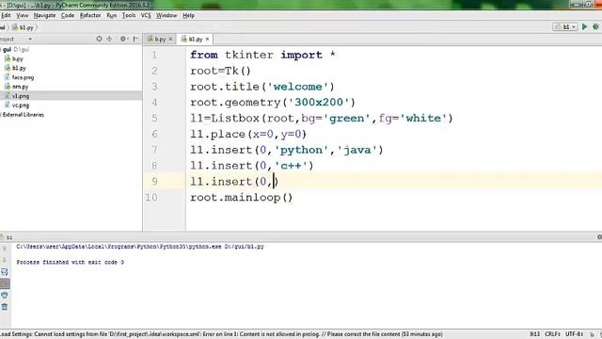Open the Edit menu
Image resolution: width=602 pixels, height=339 pixels.
[6, 15]
